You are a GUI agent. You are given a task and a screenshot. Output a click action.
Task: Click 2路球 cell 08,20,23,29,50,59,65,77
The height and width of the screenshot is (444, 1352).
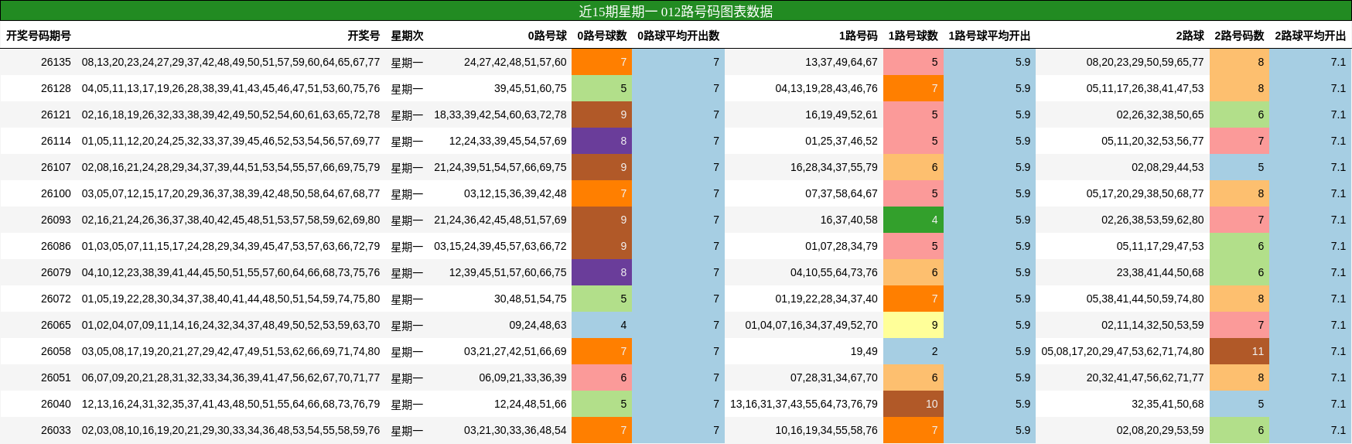(1145, 62)
